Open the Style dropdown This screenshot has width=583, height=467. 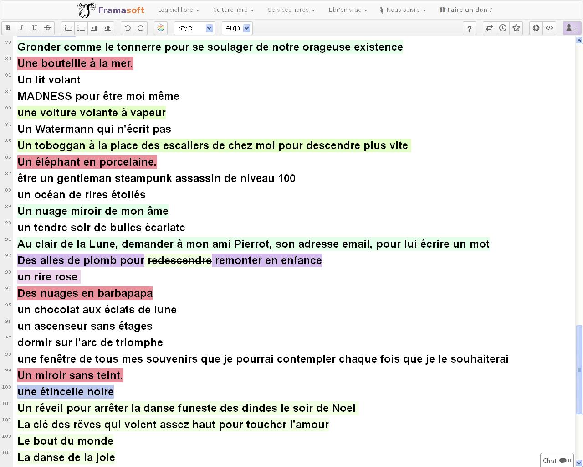pyautogui.click(x=194, y=28)
